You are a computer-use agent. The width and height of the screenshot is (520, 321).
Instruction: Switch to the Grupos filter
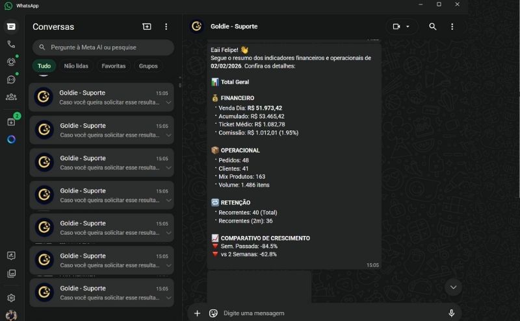148,66
